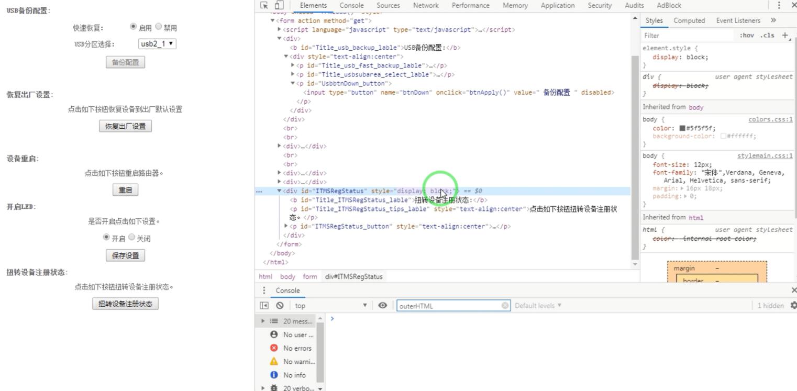
Task: Select the No errors filter row
Action: [x=292, y=348]
